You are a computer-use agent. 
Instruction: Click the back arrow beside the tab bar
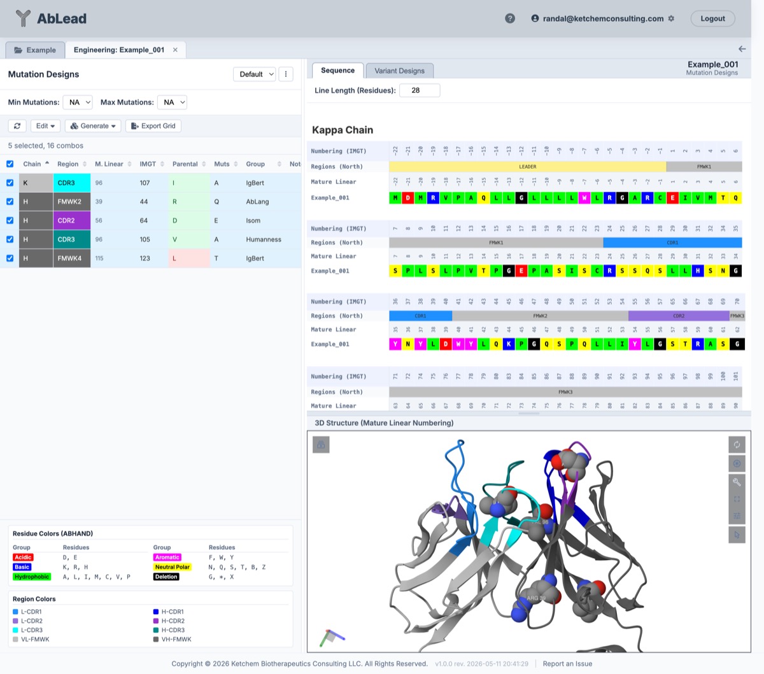click(x=742, y=49)
